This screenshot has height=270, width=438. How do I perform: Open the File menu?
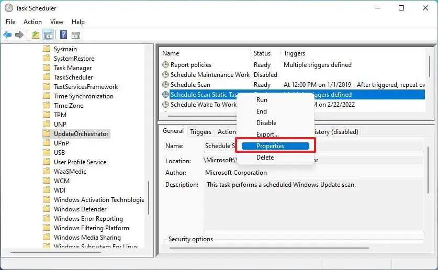[x=10, y=22]
